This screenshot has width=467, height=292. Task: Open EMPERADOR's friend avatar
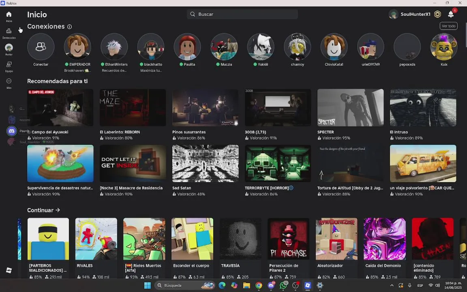coord(77,47)
